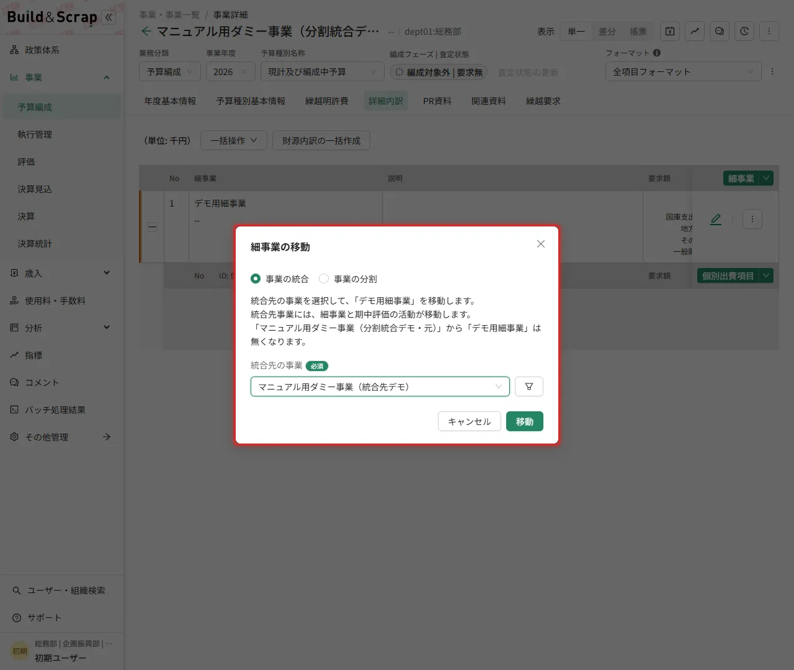Switch display to 帳票
This screenshot has height=670, width=794.
coord(638,31)
